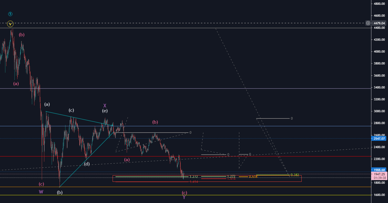Select the white (b) label beside W
The width and height of the screenshot is (388, 203).
click(59, 192)
